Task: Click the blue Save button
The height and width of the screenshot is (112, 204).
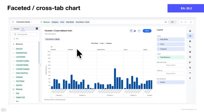Action: coord(147,31)
